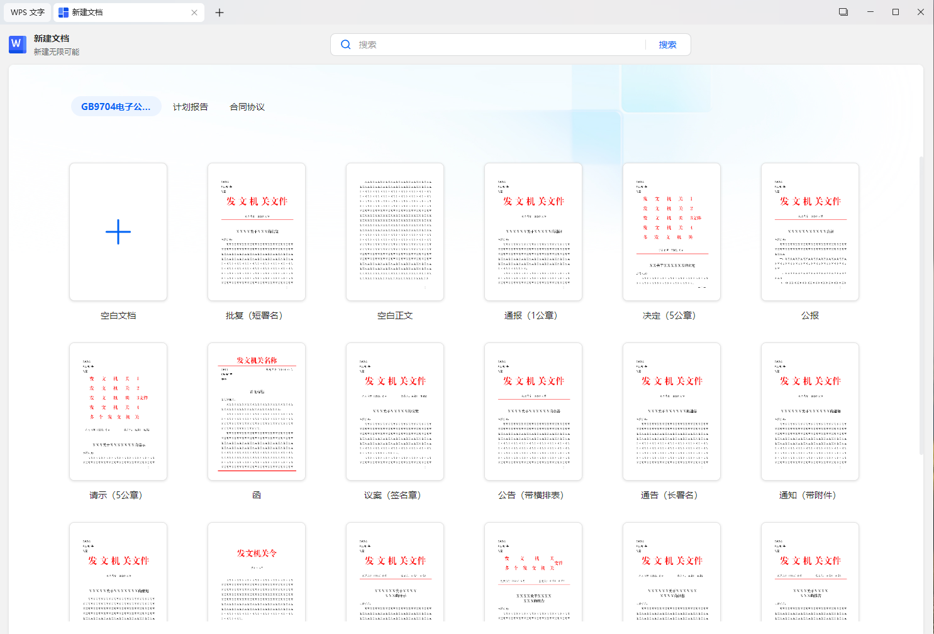The height and width of the screenshot is (634, 934).
Task: Open the 批复（短署名）template
Action: point(257,232)
